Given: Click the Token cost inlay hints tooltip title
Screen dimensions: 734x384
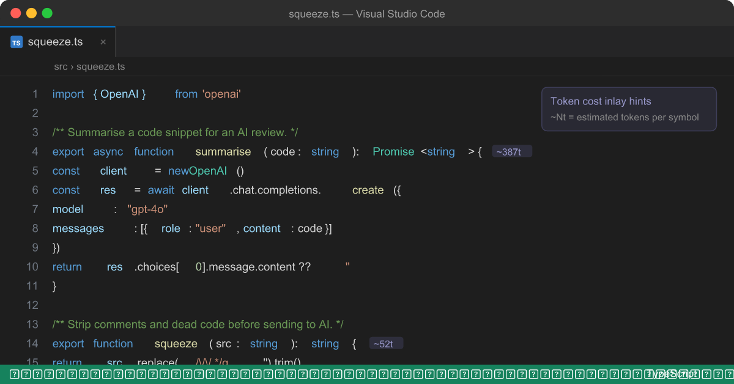Looking at the screenshot, I should point(601,101).
